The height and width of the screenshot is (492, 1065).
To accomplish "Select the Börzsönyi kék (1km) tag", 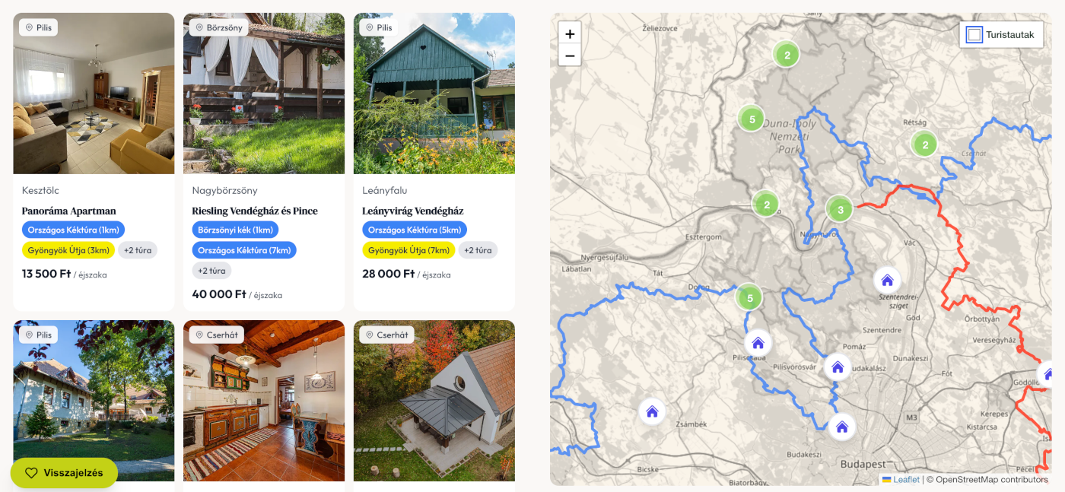I will 235,230.
